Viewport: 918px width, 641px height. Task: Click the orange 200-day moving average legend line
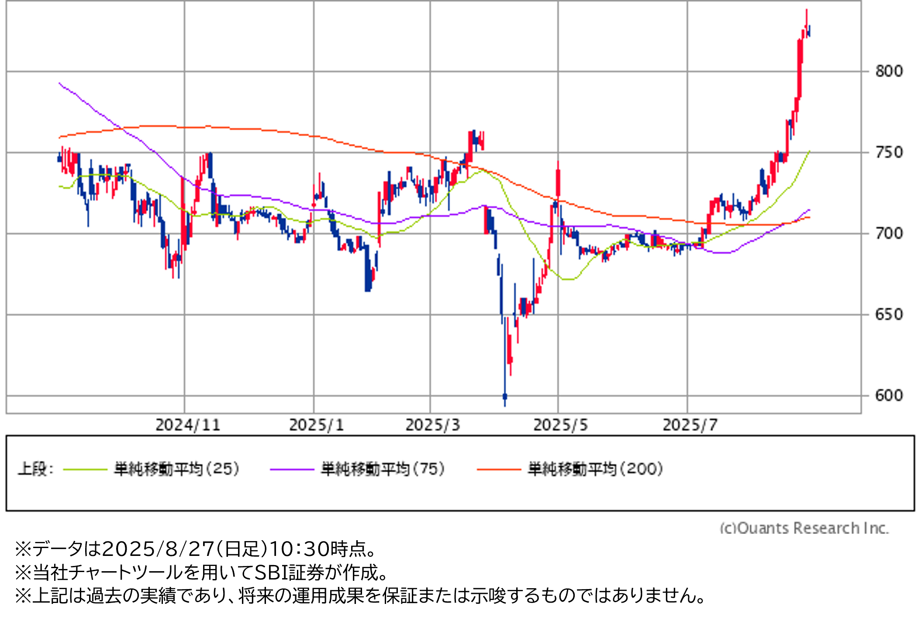coord(499,470)
